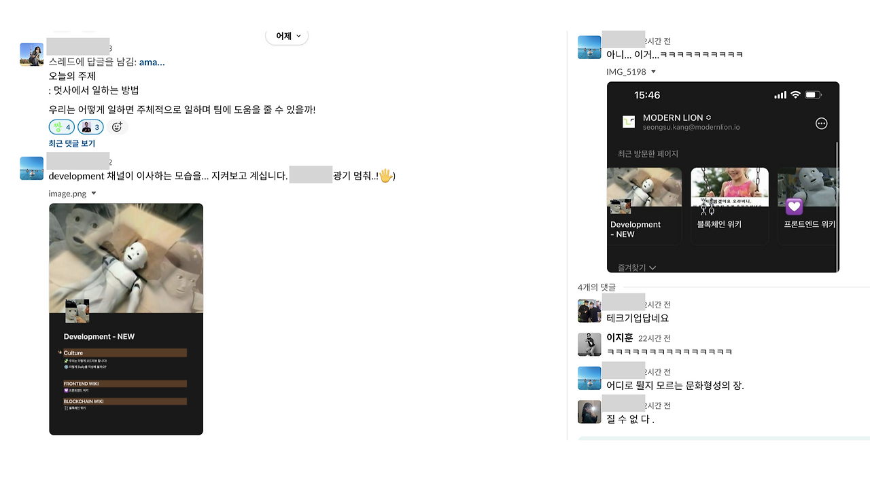Open the 어제 date dropdown
The height and width of the screenshot is (489, 870).
pyautogui.click(x=287, y=36)
